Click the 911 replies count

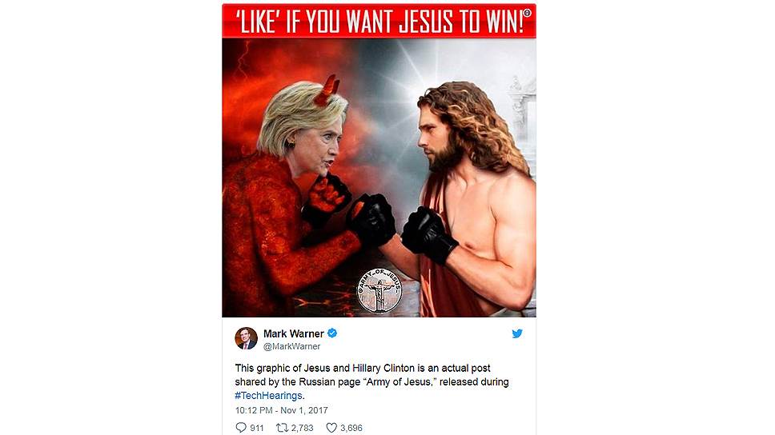pos(256,428)
